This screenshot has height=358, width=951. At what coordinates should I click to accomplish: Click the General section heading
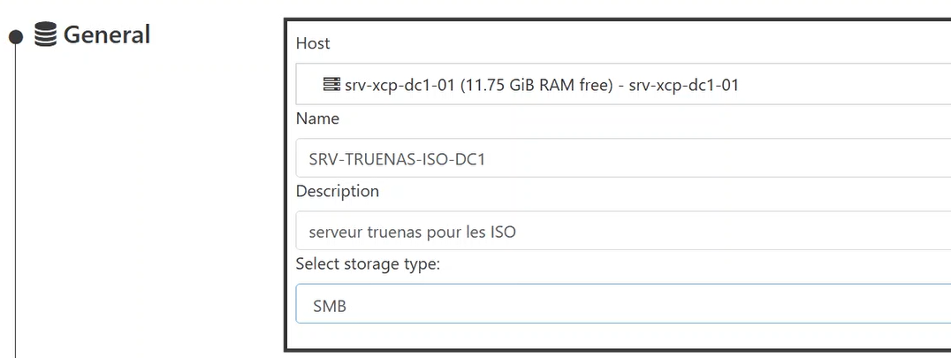tap(107, 35)
